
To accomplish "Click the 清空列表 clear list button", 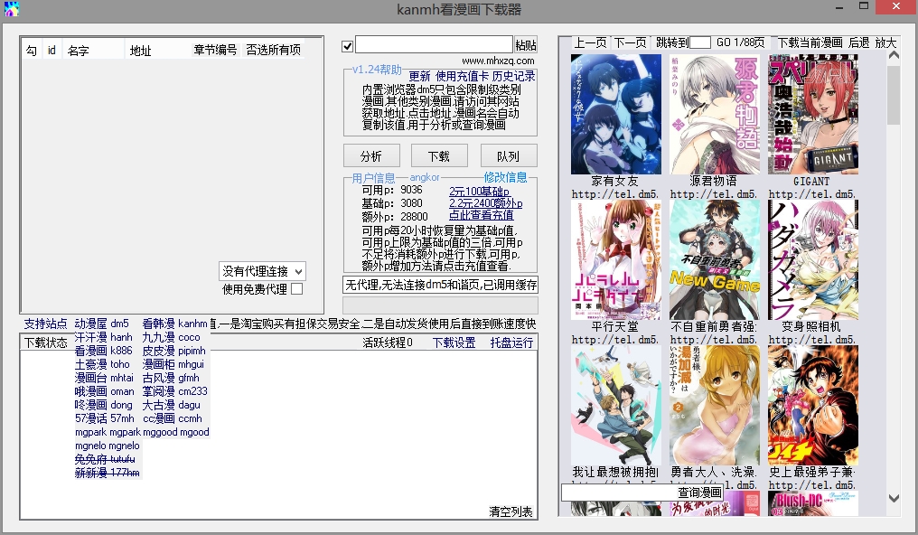I will pyautogui.click(x=511, y=512).
